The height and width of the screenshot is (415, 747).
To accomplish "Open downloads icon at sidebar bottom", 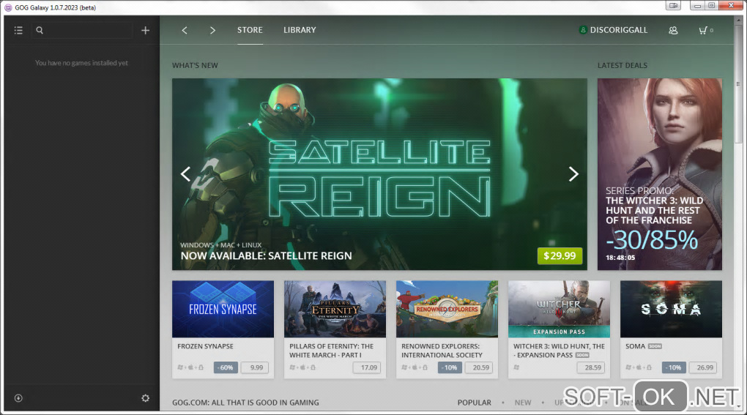I will click(18, 398).
